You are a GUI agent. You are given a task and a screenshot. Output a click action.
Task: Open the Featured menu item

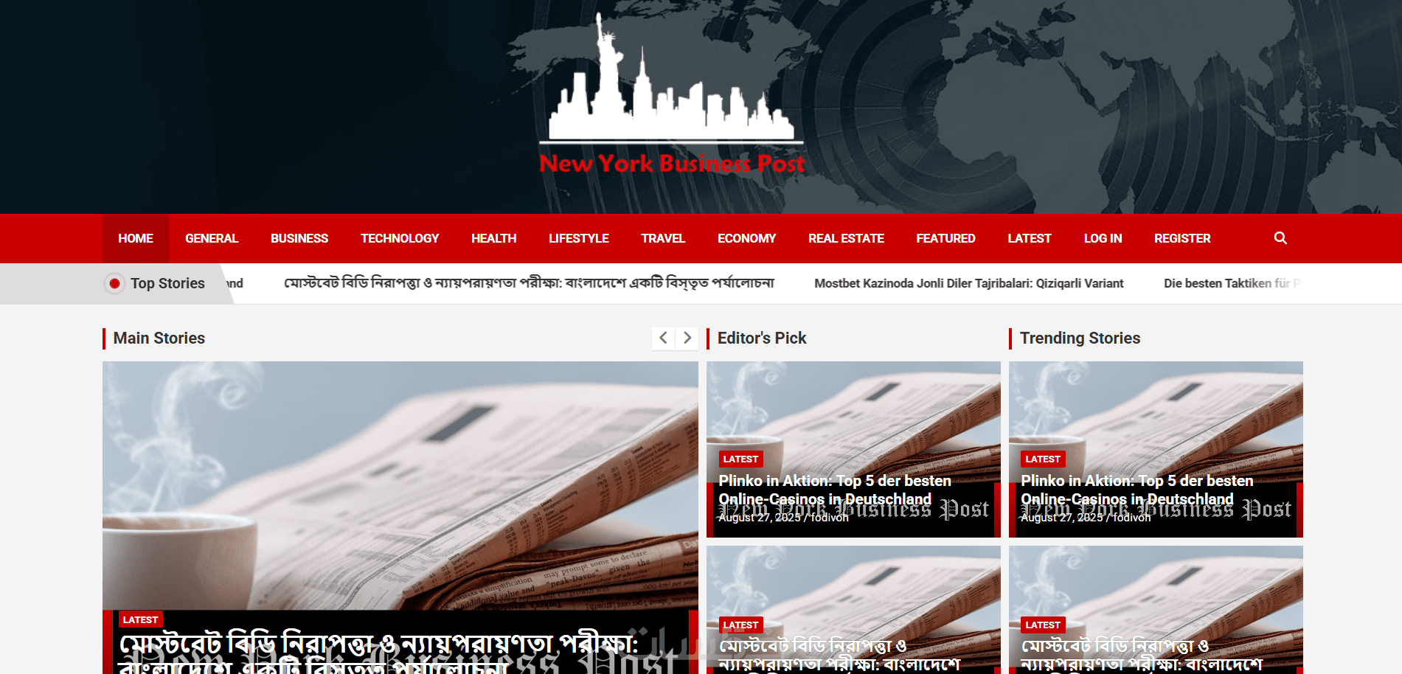click(946, 238)
